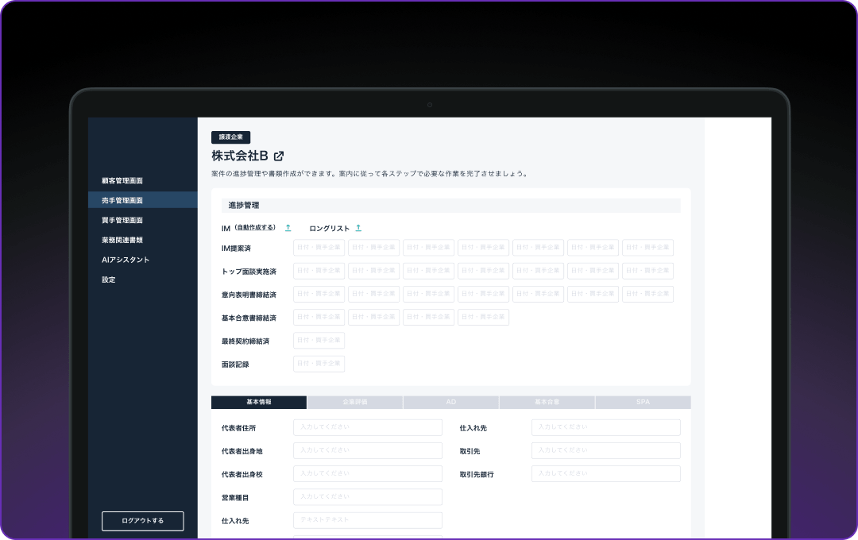This screenshot has width=858, height=540.
Task: Click the 営業種目 text field
Action: tap(367, 497)
